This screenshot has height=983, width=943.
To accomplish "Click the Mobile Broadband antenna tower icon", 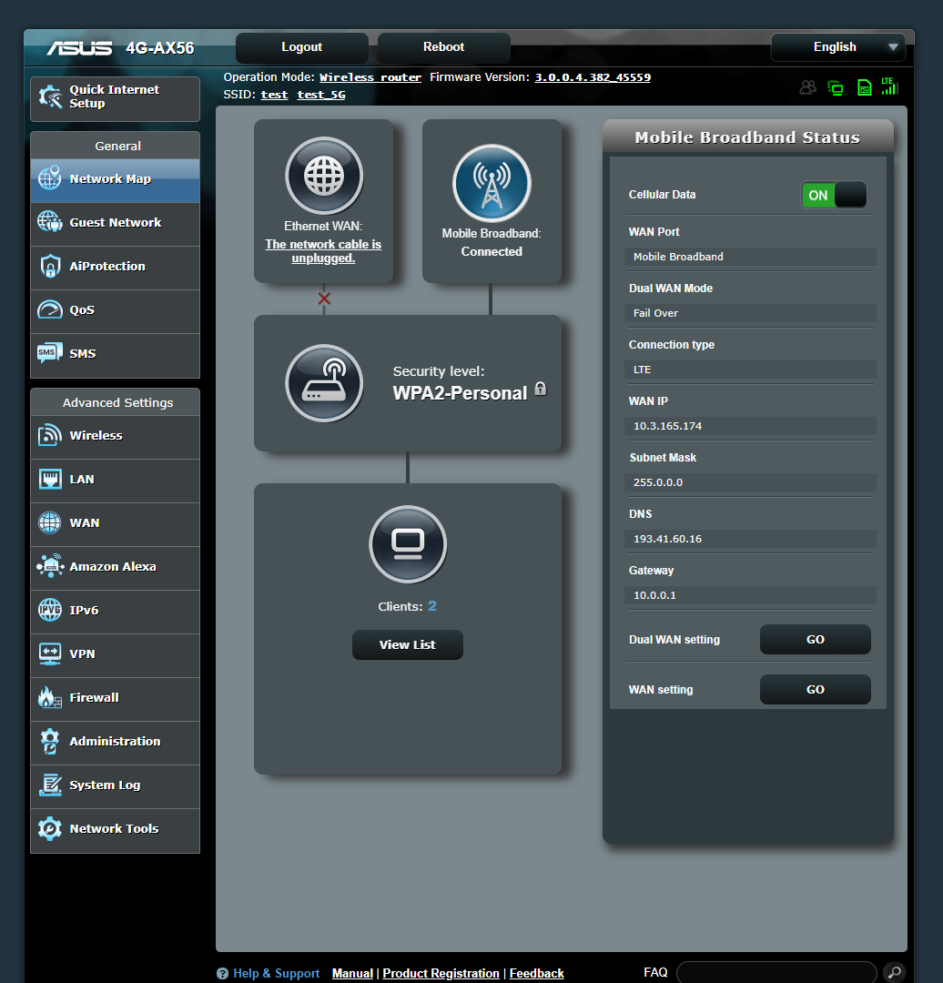I will pos(492,183).
